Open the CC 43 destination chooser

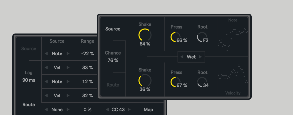point(118,109)
